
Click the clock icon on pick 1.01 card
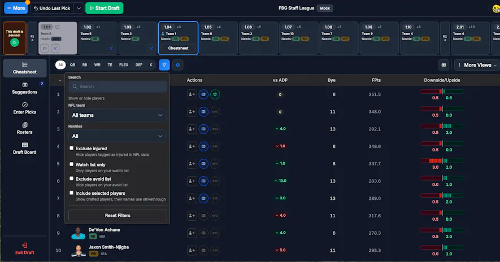click(x=57, y=27)
